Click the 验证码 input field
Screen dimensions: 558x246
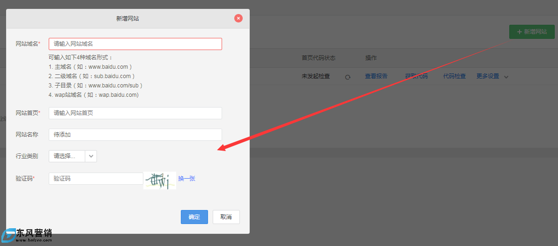(x=96, y=179)
